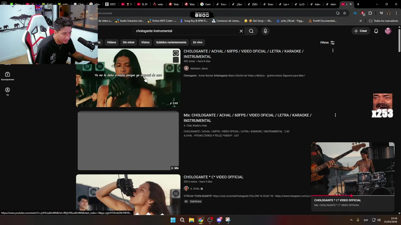Select the Vistos filter chip
The height and width of the screenshot is (225, 401).
tap(145, 42)
